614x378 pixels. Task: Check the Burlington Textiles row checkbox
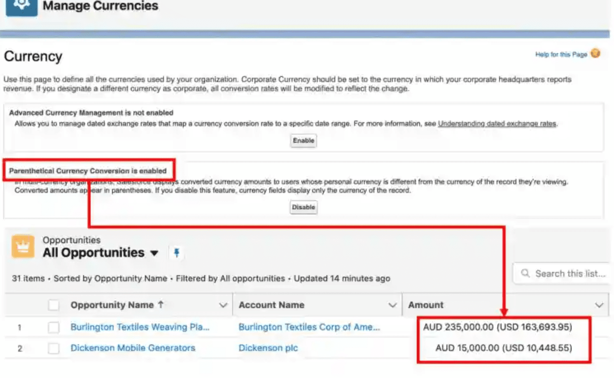(54, 327)
